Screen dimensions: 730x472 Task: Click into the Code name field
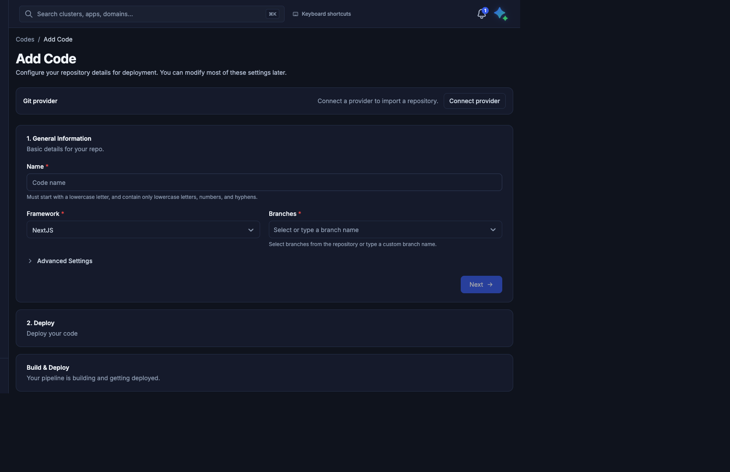(264, 182)
